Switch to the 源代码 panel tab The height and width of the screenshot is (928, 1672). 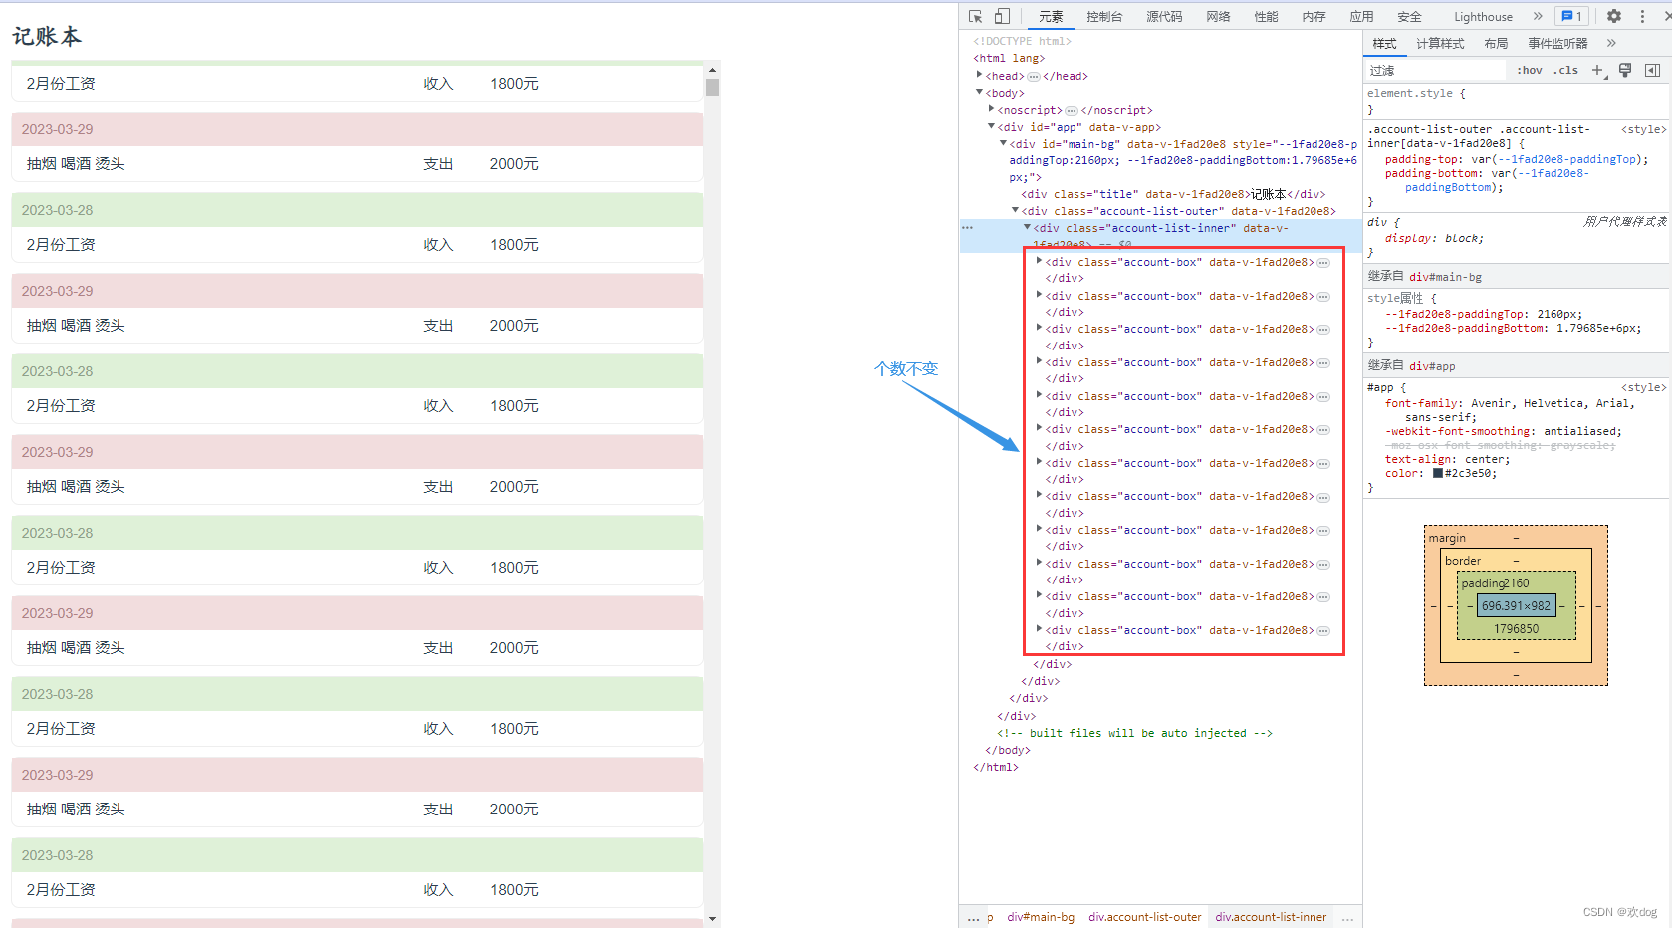point(1164,16)
